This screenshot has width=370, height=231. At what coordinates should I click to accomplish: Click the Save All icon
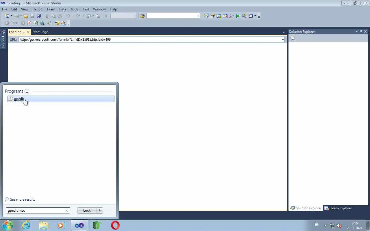(x=39, y=16)
